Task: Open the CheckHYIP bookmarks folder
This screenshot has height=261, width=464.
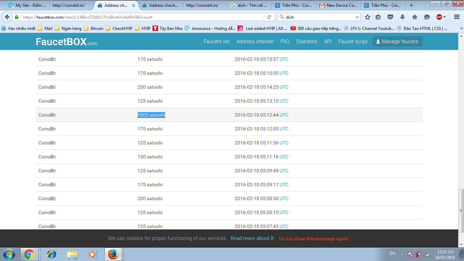Action: pos(119,29)
